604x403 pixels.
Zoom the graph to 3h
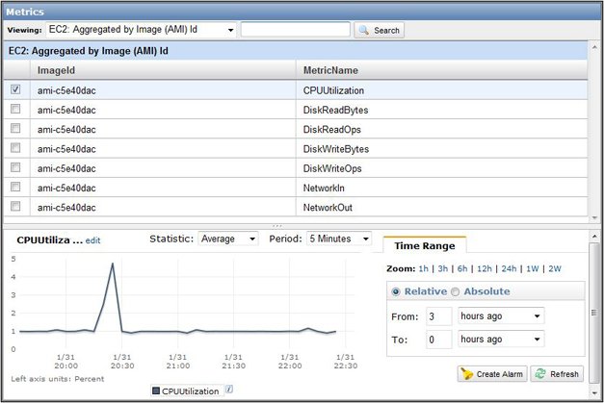tap(442, 268)
